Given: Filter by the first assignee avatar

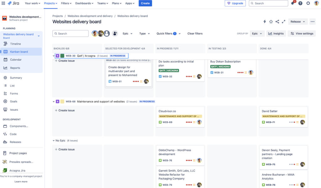Looking at the screenshot, I should 95,33.
